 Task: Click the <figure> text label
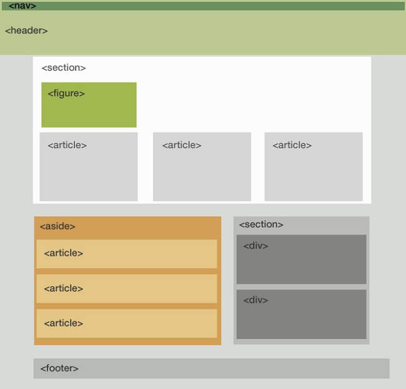tap(66, 93)
